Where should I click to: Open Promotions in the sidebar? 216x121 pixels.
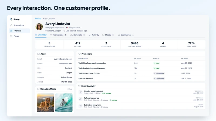pyautogui.click(x=19, y=25)
